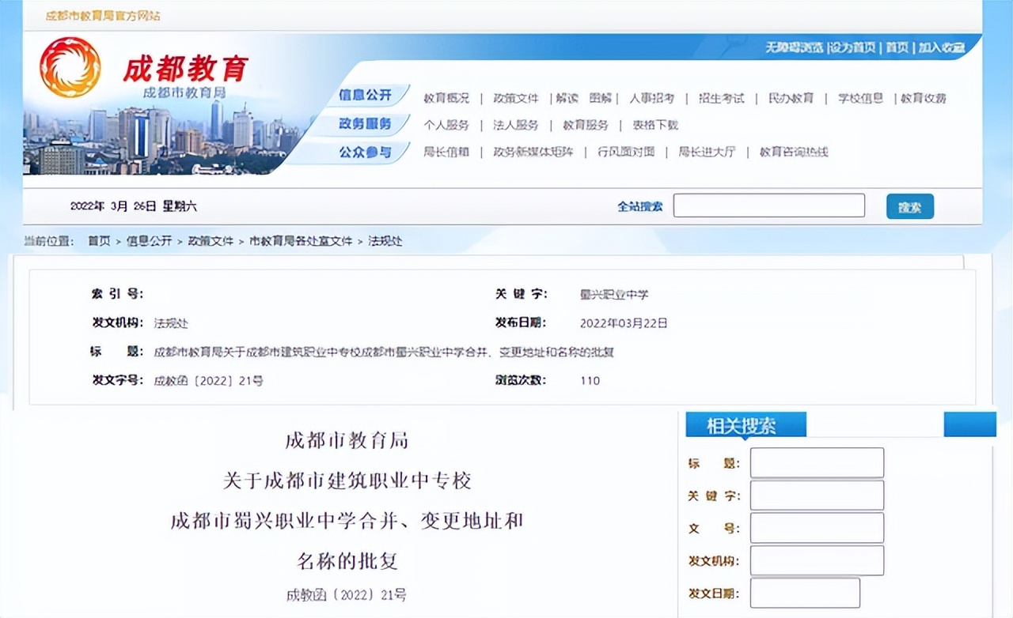Screen dimensions: 1013x618
Task: Click the 法规处 value beside 发文机构
Action: (171, 323)
